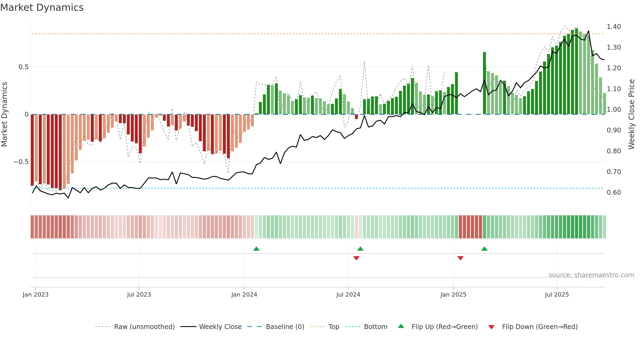The height and width of the screenshot is (362, 643).
Task: Click the 1.10 price axis tick
Action: 614,89
